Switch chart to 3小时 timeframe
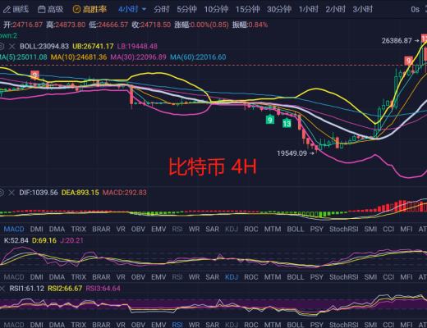This screenshot has width=427, height=328. pyautogui.click(x=363, y=10)
